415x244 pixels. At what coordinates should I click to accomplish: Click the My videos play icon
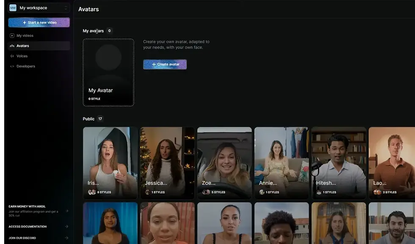[12, 36]
